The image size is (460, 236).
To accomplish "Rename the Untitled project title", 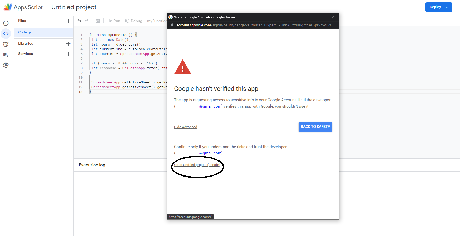I will pyautogui.click(x=74, y=7).
